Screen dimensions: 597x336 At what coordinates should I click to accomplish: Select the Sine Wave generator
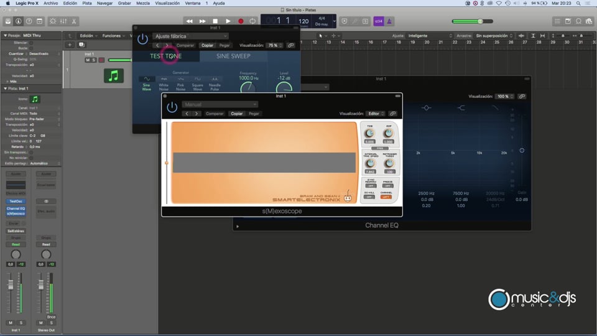[147, 84]
